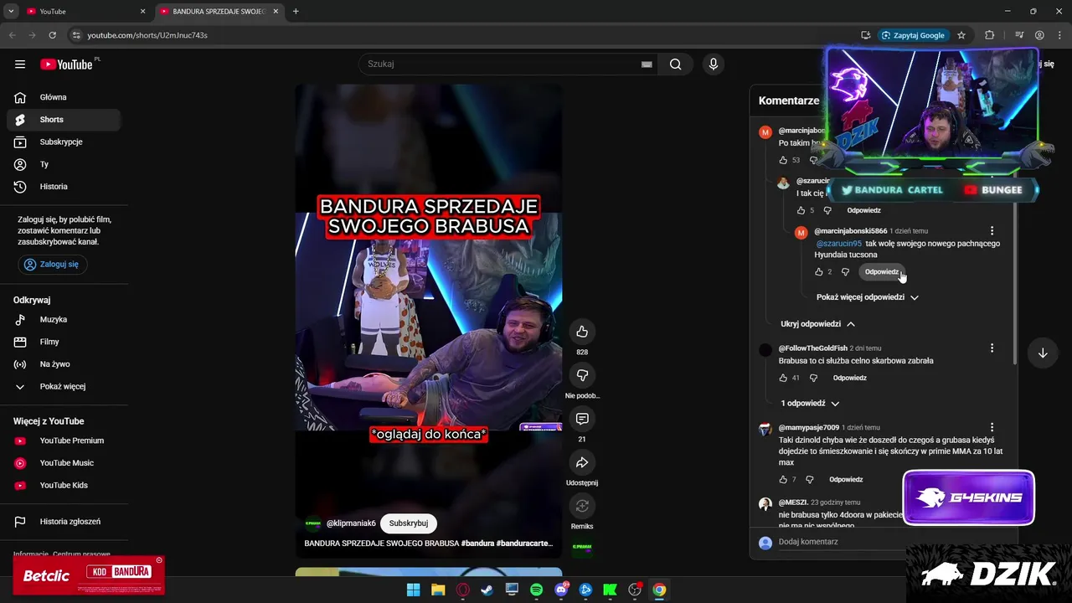Image resolution: width=1072 pixels, height=603 pixels.
Task: Click Odpowiedz under FollowTheGoldFish comment
Action: click(x=849, y=378)
